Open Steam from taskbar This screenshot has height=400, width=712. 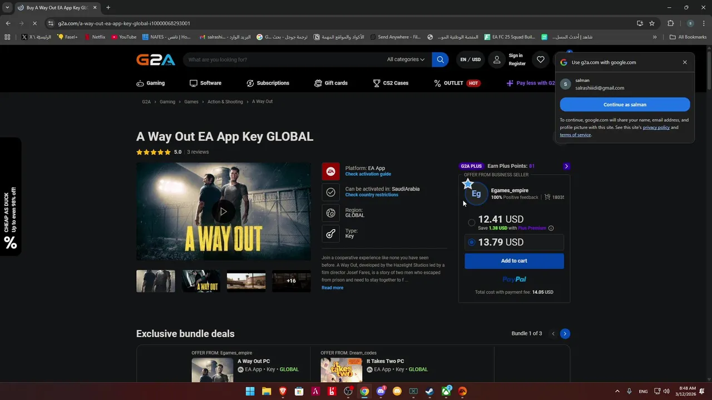tap(429, 391)
